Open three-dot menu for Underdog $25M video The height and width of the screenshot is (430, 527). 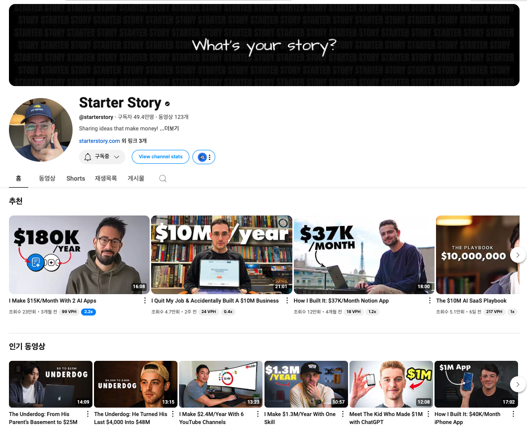click(x=88, y=414)
